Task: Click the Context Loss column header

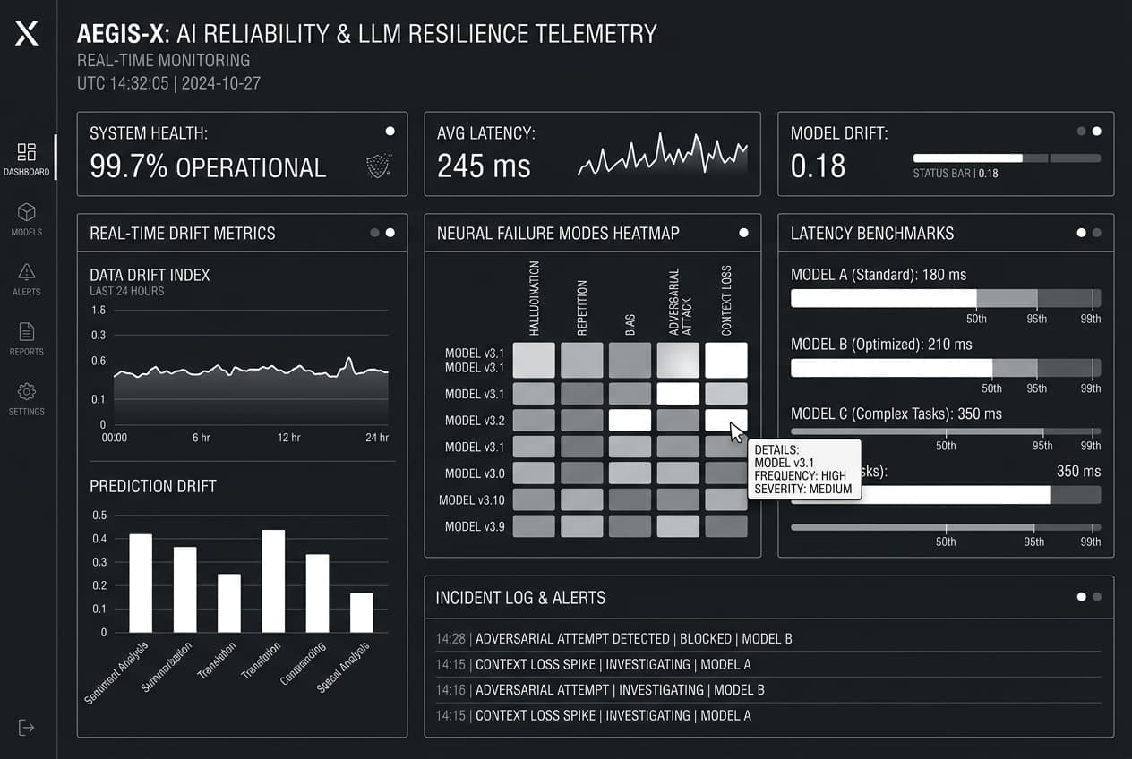Action: [726, 301]
